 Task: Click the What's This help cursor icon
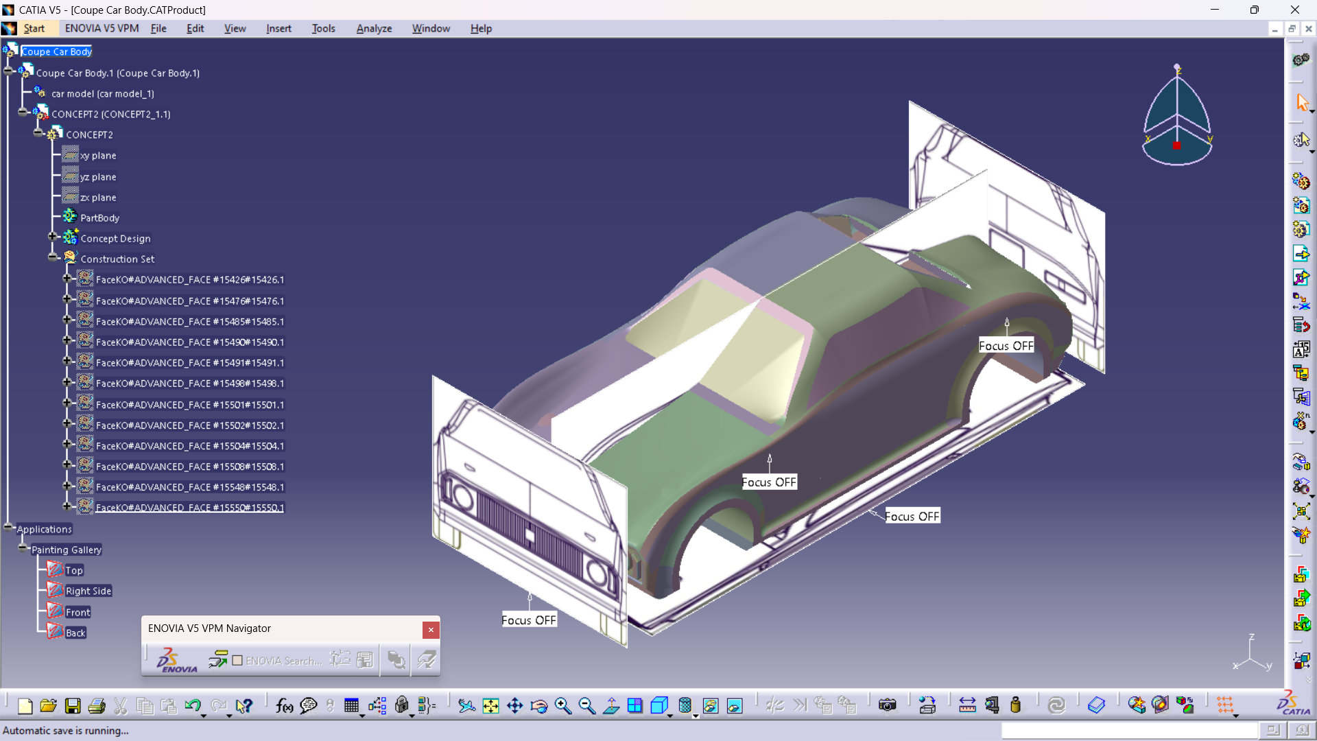[x=244, y=705]
